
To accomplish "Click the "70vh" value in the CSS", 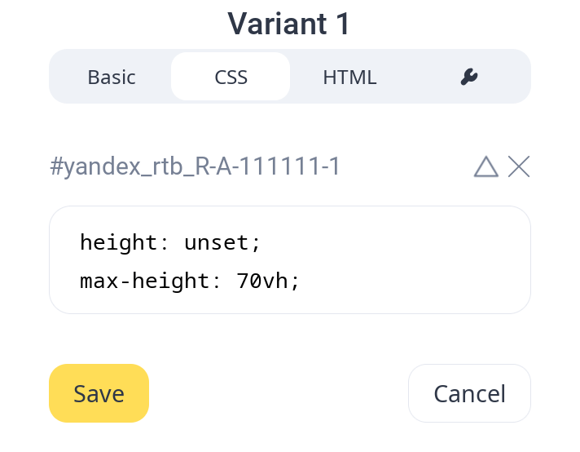I will 263,281.
